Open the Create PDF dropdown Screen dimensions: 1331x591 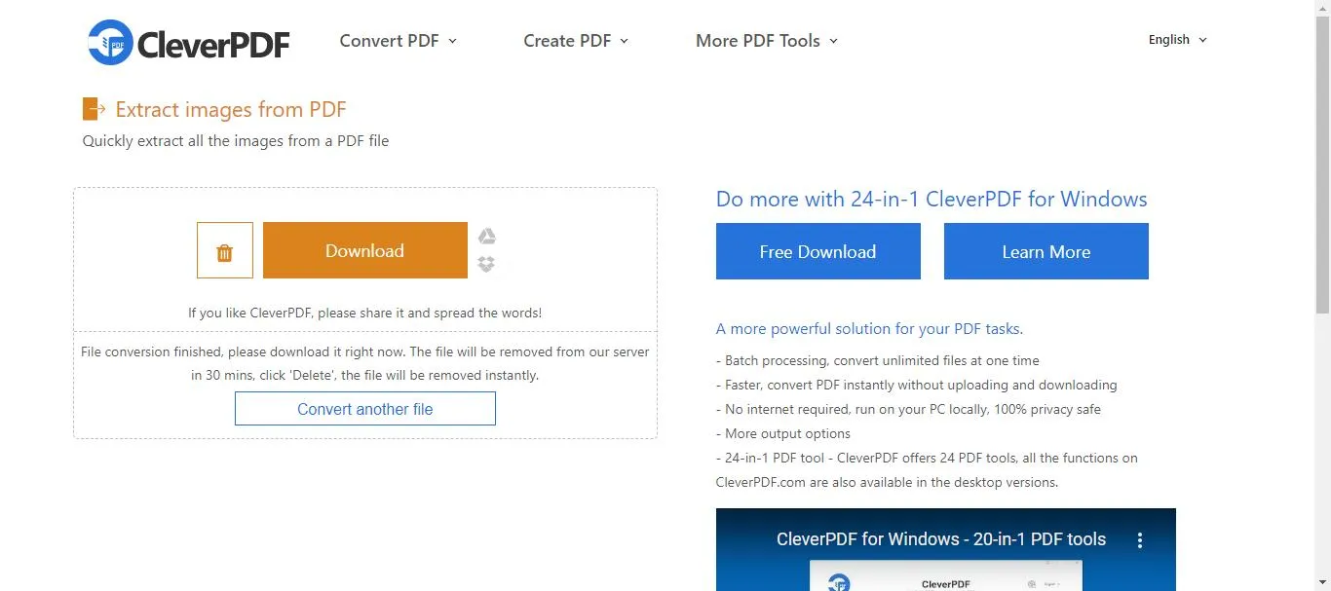(x=575, y=41)
